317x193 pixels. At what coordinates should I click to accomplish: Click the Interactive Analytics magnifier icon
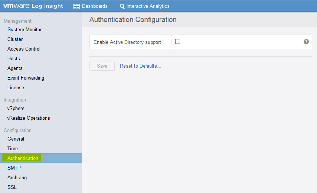click(122, 6)
